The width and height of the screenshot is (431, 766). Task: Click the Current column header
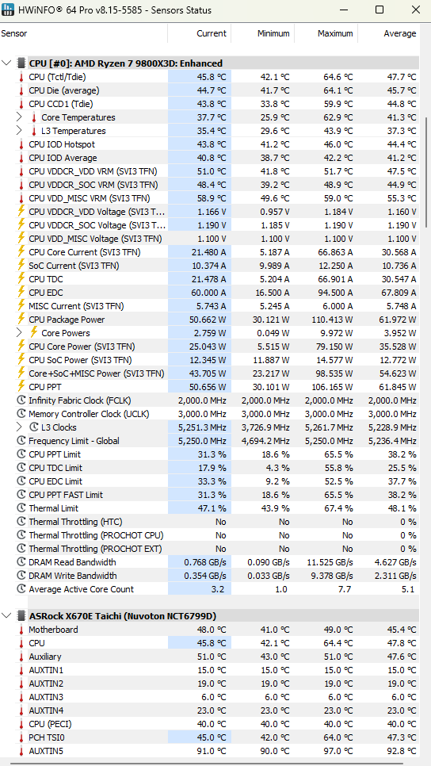point(199,34)
